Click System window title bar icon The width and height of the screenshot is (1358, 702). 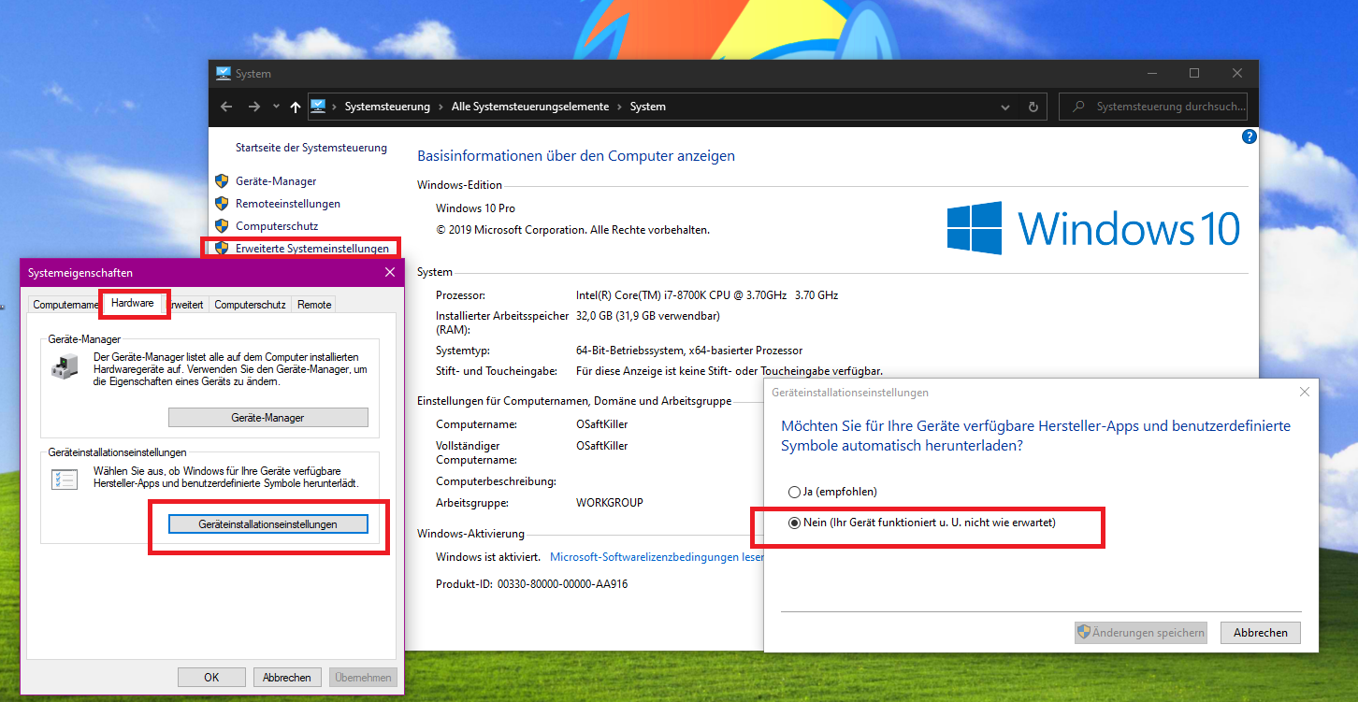(x=223, y=73)
